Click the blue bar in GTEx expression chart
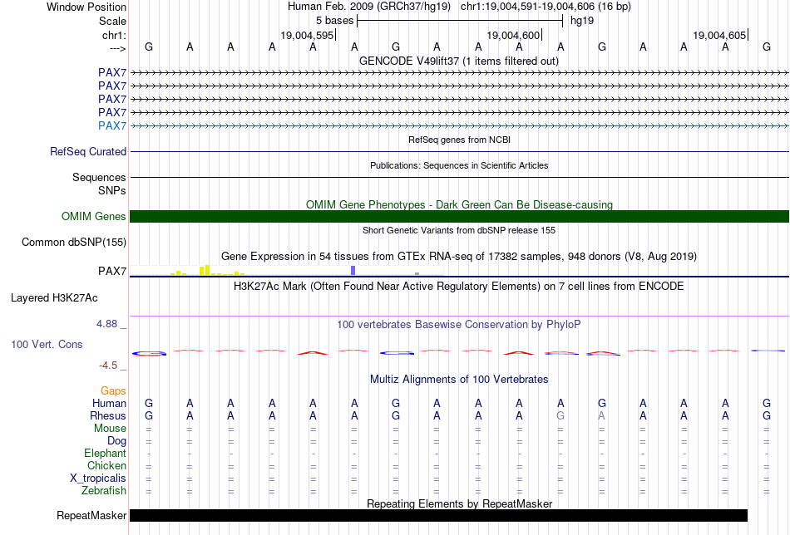This screenshot has width=790, height=535. (353, 270)
